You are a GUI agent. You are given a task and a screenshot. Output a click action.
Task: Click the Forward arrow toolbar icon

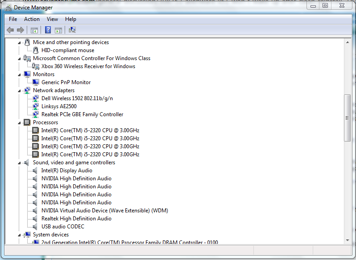point(21,30)
